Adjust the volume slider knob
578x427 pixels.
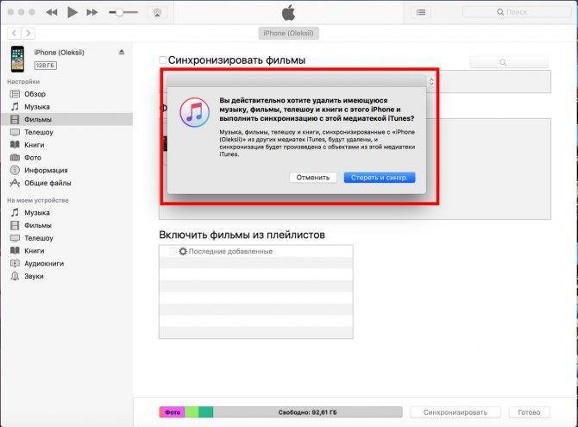pyautogui.click(x=119, y=12)
